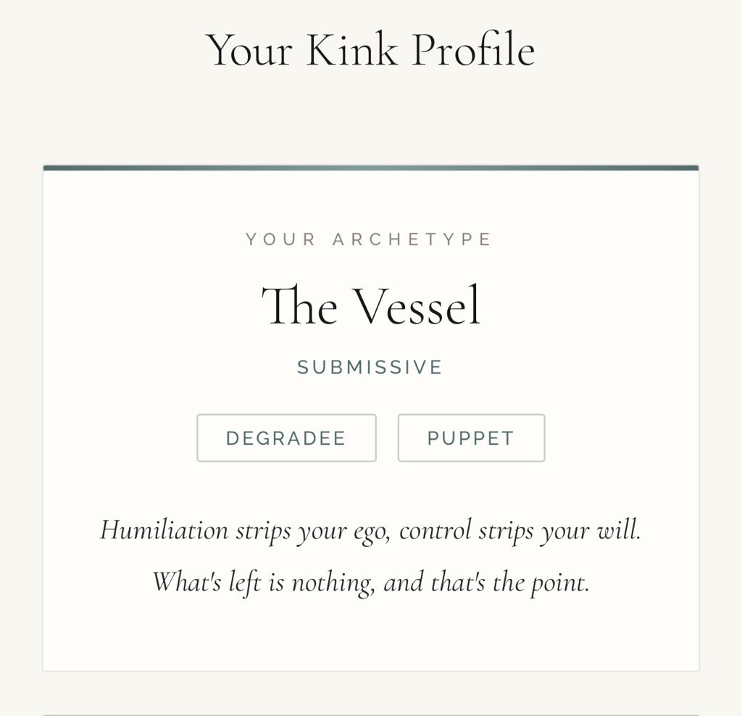This screenshot has height=716, width=742.
Task: Select the PUPPET tag button
Action: [471, 438]
